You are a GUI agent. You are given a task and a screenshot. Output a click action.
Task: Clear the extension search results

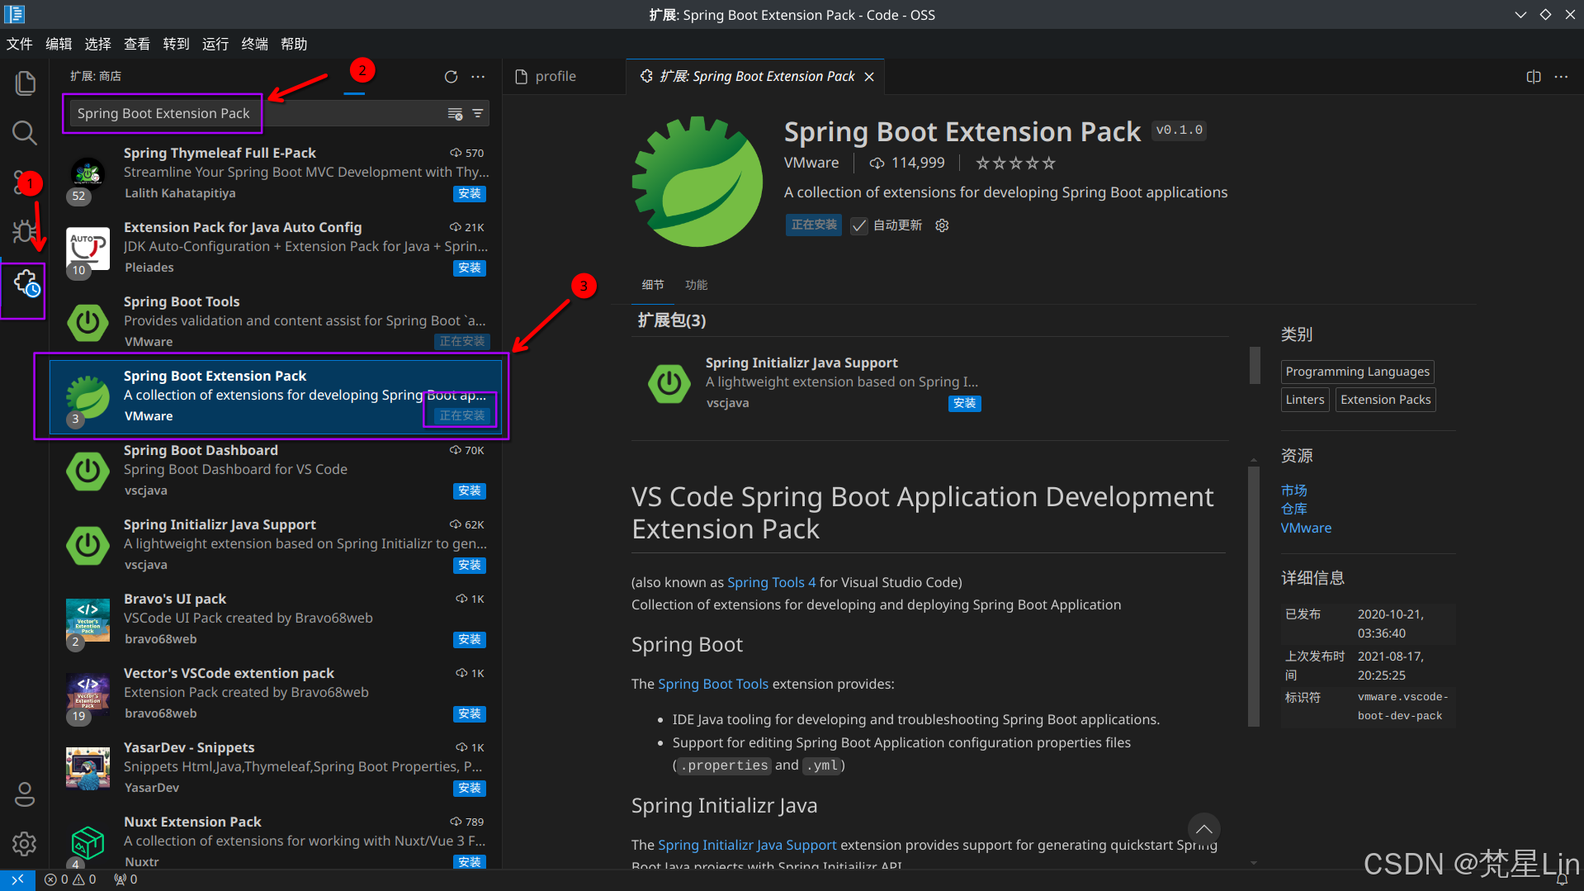point(455,114)
